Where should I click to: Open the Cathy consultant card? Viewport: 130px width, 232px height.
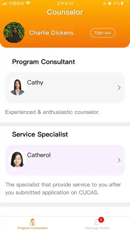(x=65, y=87)
